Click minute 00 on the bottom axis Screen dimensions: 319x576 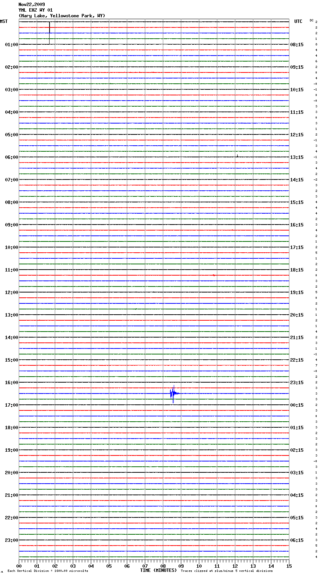[x=19, y=566]
